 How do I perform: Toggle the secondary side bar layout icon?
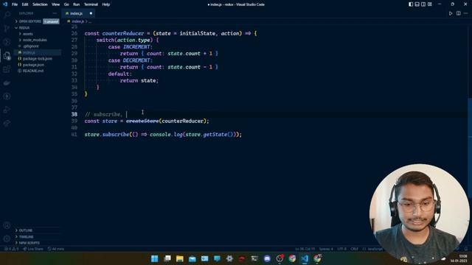click(423, 4)
